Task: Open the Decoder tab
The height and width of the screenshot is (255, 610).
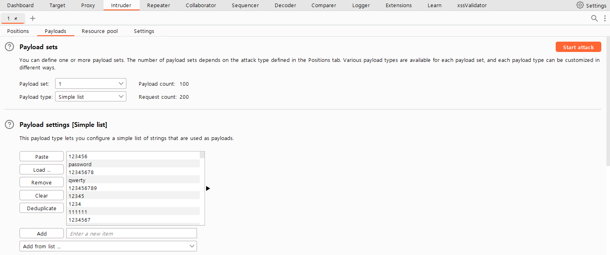Action: [x=285, y=6]
